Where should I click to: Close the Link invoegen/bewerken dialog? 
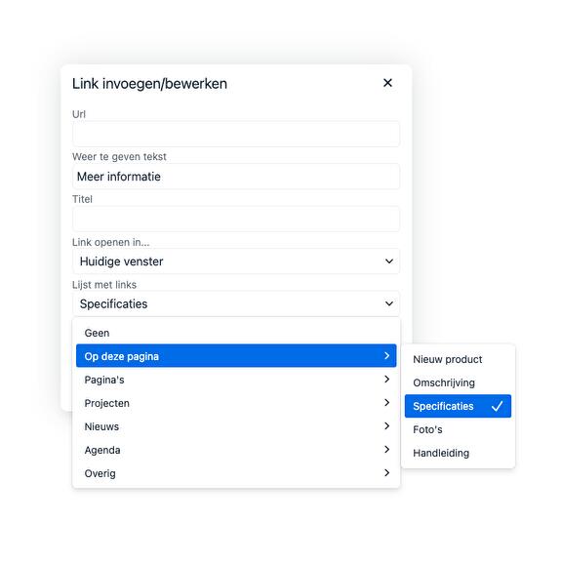387,83
